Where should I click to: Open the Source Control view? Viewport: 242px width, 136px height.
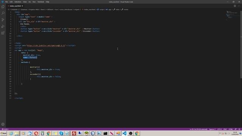click(3, 20)
